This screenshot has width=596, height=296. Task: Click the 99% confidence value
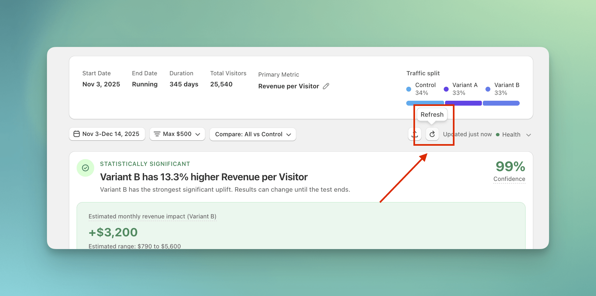pyautogui.click(x=510, y=167)
